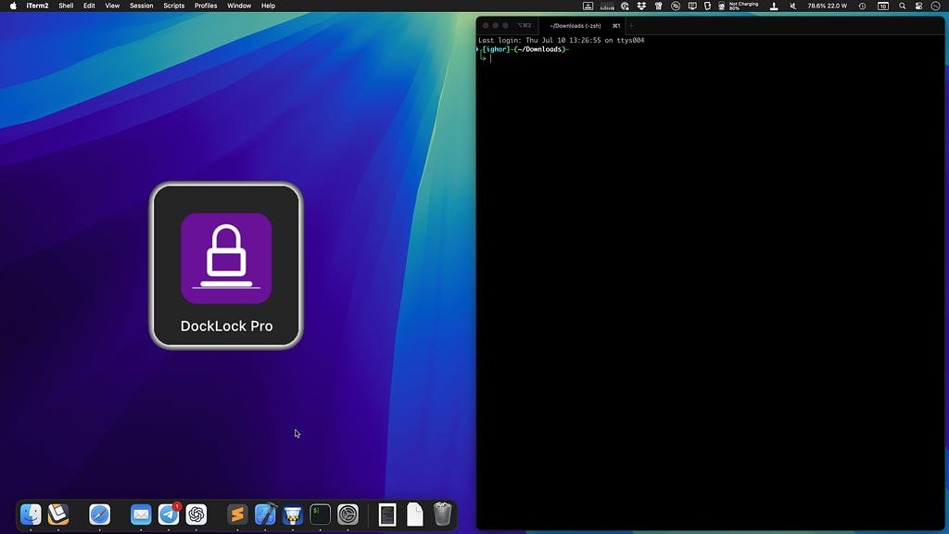Open the Profiles menu
Viewport: 949px width, 534px height.
point(206,6)
